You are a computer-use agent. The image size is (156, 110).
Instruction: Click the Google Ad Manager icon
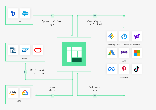pyautogui.click(x=112, y=36)
